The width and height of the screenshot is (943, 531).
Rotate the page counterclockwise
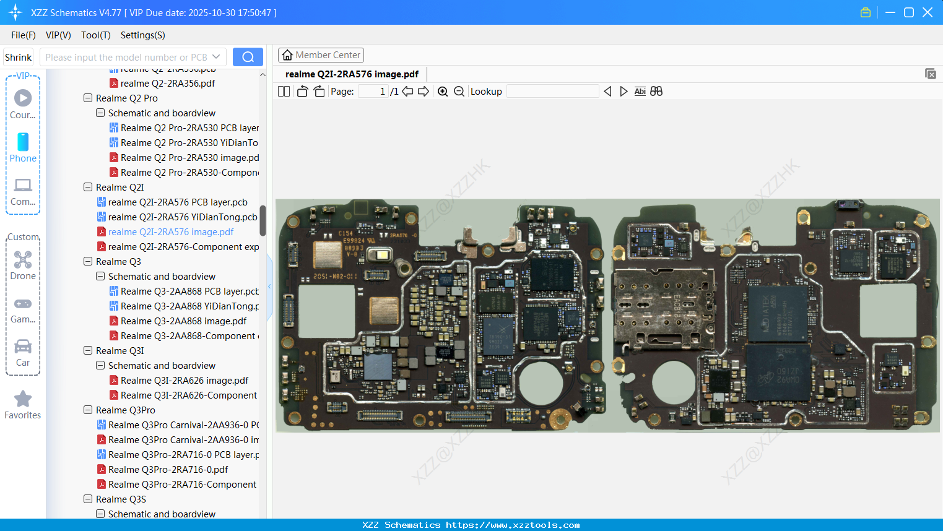pos(302,92)
